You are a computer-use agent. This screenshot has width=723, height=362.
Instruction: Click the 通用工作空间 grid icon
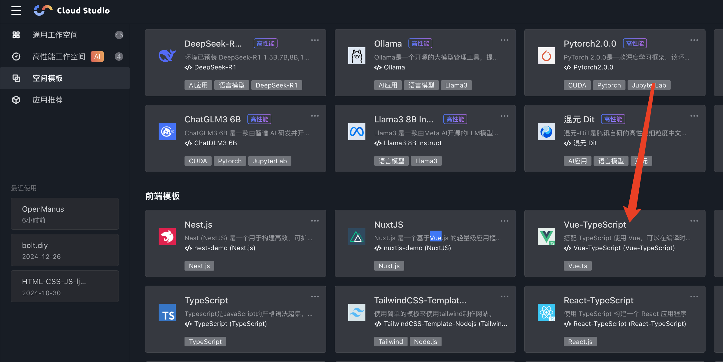coord(16,35)
